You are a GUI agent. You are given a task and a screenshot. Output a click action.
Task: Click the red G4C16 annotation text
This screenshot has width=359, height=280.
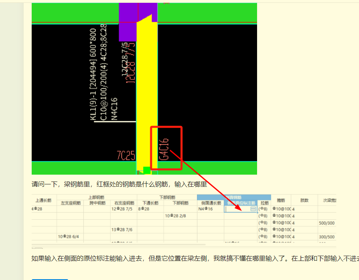(x=164, y=150)
